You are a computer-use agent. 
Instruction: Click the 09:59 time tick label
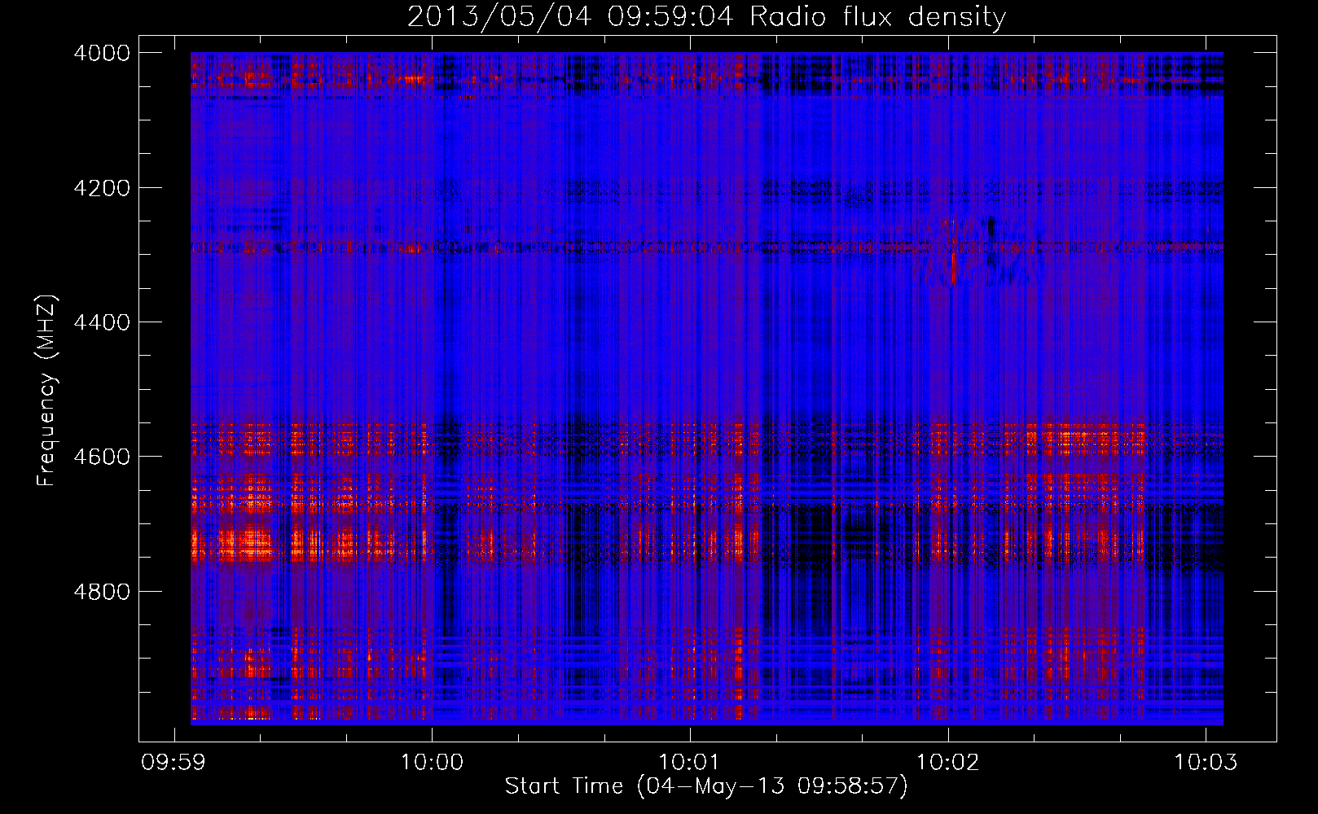[173, 763]
